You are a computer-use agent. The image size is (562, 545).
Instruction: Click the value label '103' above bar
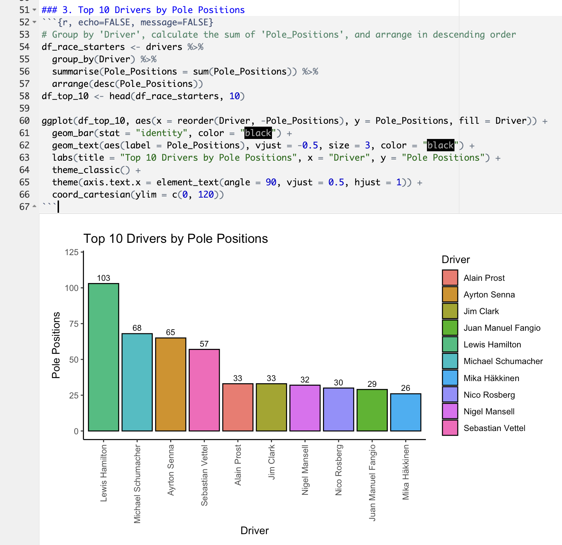click(104, 278)
